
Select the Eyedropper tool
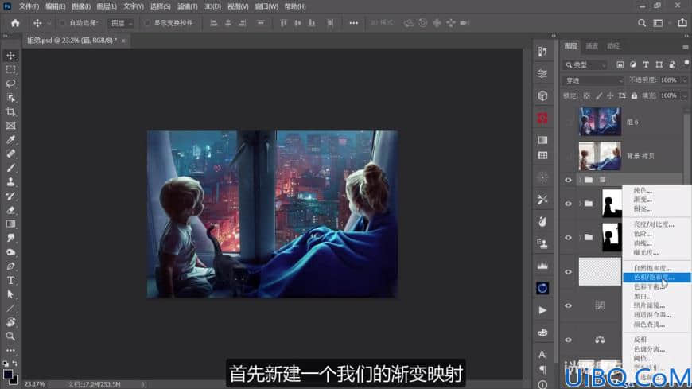tap(10, 140)
